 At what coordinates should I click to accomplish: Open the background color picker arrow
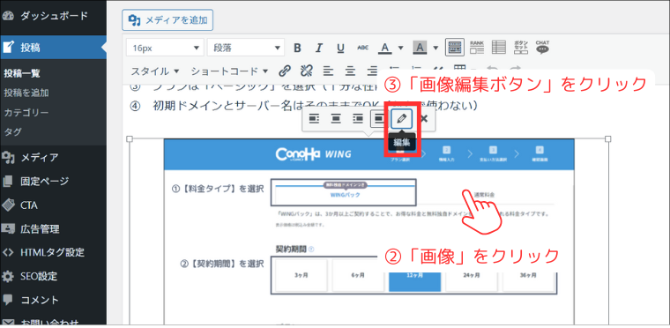435,48
